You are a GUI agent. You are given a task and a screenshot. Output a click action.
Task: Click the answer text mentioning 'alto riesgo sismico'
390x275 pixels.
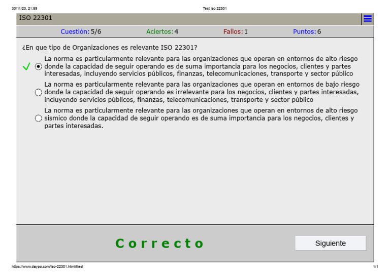pos(201,118)
